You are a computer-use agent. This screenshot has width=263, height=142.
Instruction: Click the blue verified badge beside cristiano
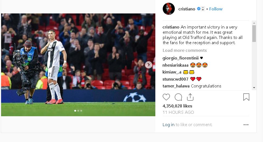click(199, 9)
